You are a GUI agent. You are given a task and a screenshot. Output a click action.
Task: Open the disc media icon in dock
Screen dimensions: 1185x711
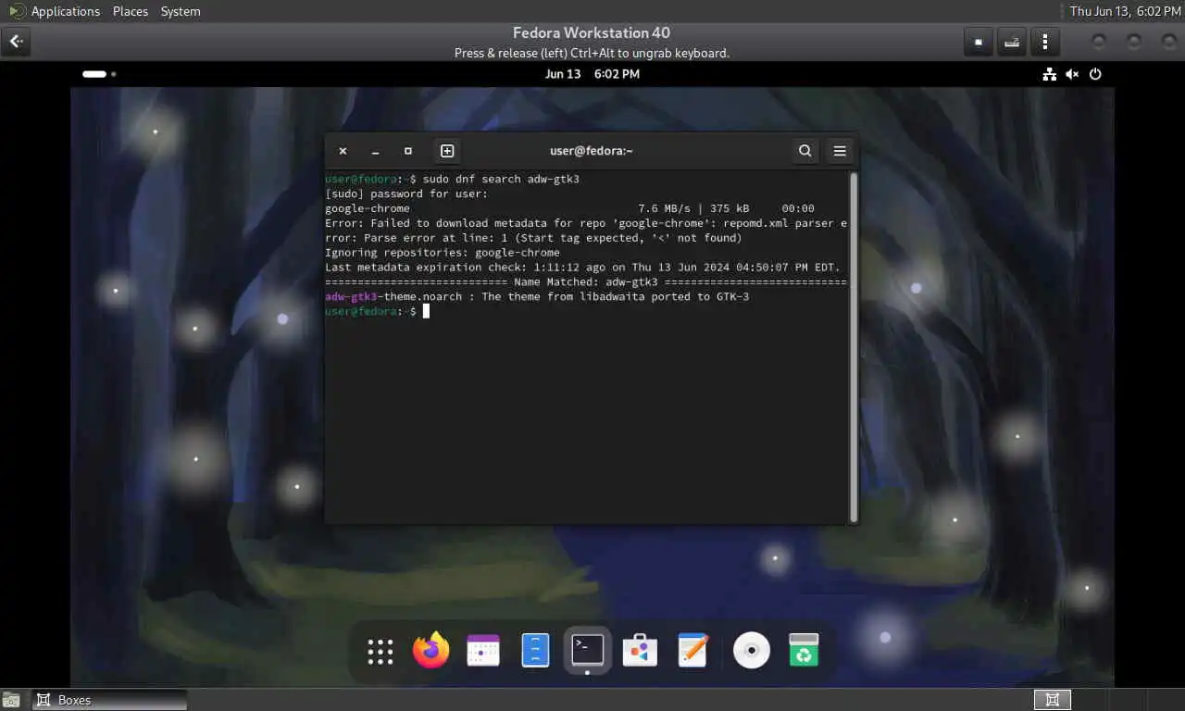(x=752, y=651)
